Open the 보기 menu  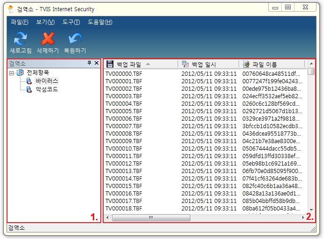[45, 22]
